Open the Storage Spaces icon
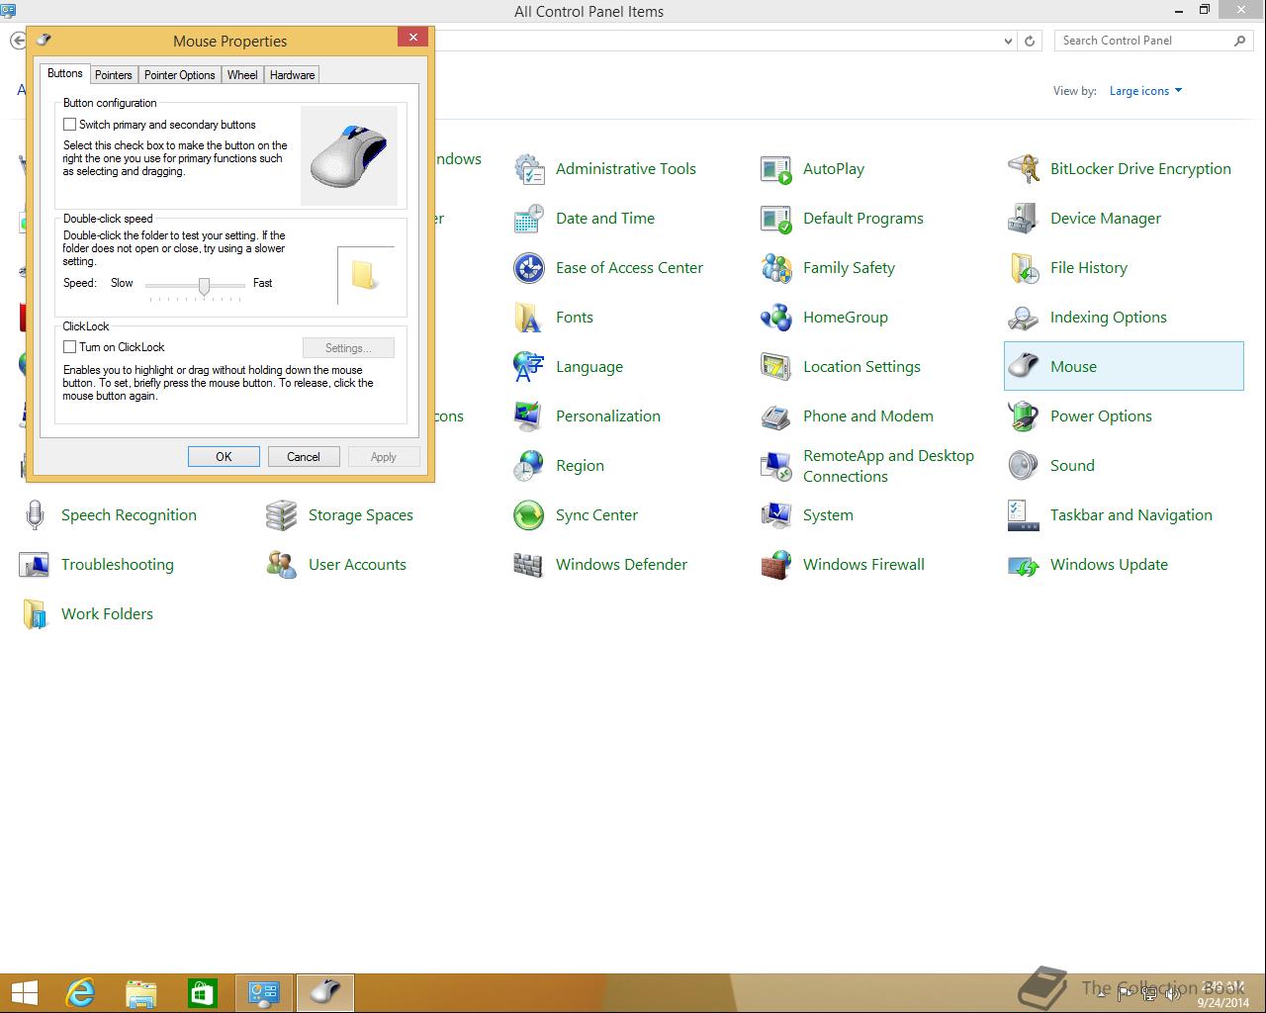Image resolution: width=1266 pixels, height=1013 pixels. (x=282, y=515)
